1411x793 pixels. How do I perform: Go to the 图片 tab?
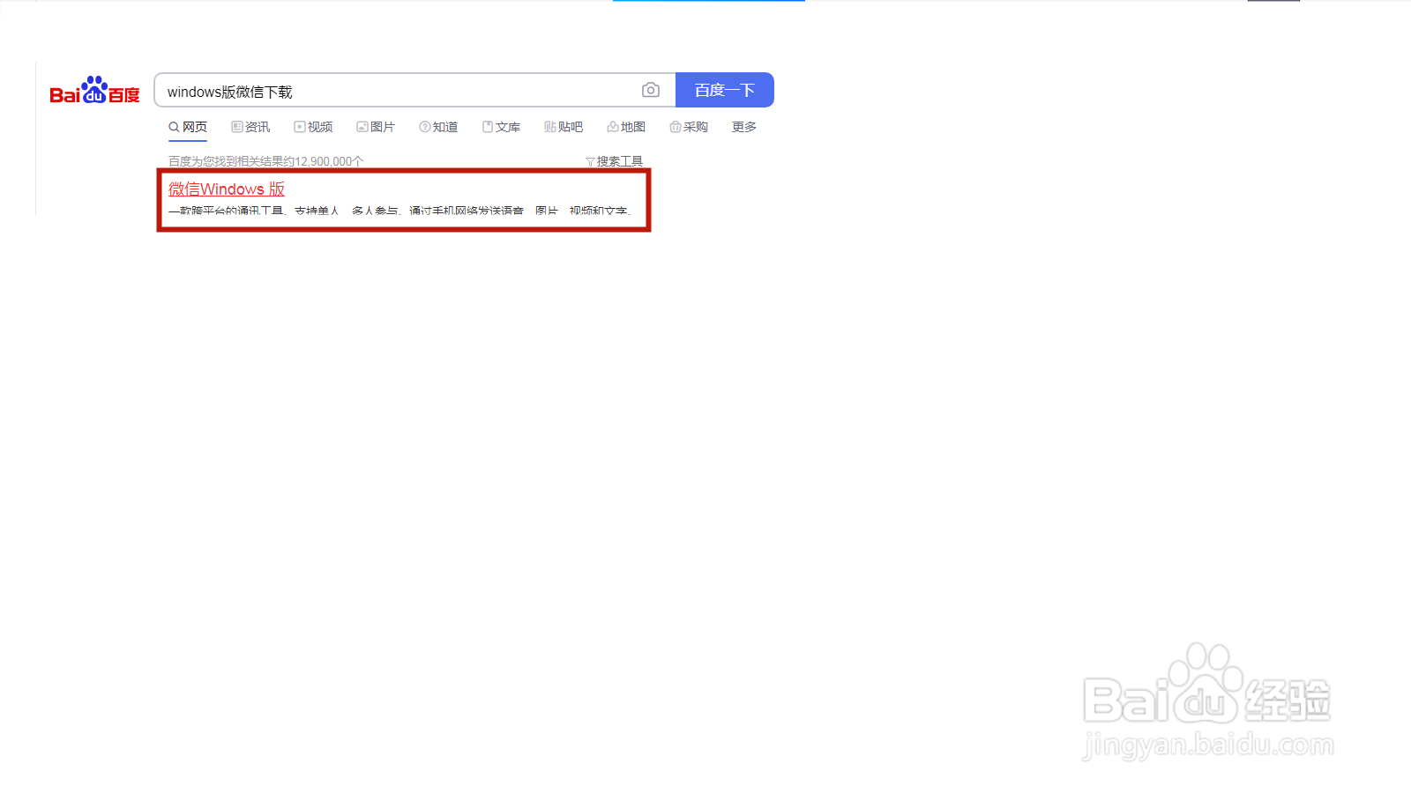(382, 127)
